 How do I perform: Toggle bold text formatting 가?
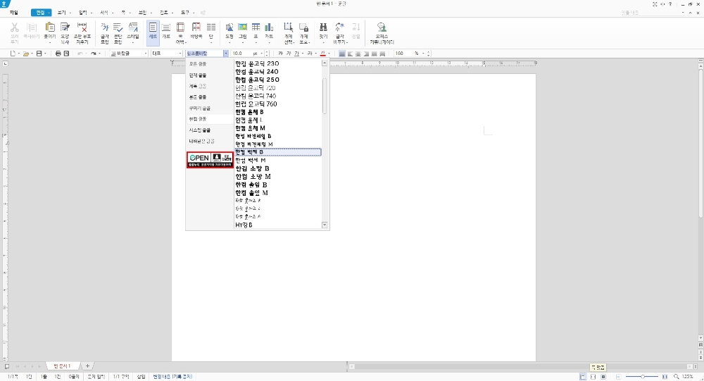[x=280, y=54]
